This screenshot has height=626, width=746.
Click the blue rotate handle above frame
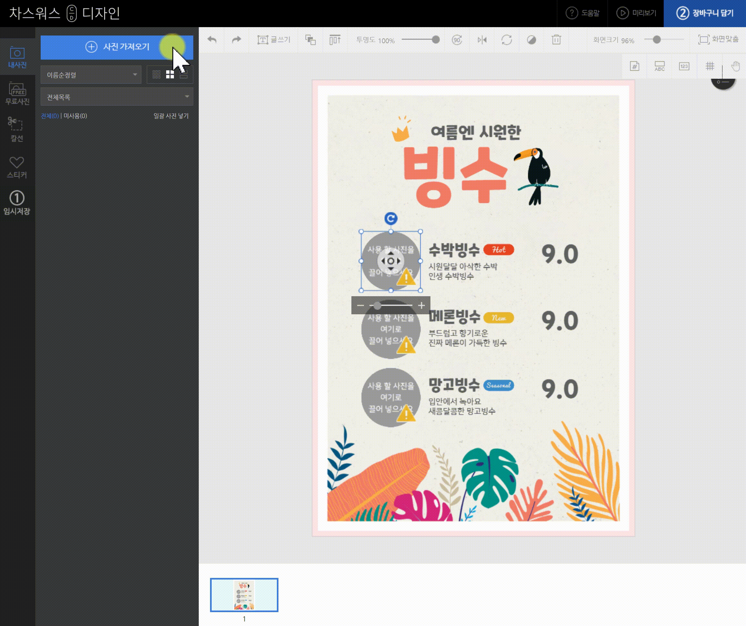click(x=391, y=218)
